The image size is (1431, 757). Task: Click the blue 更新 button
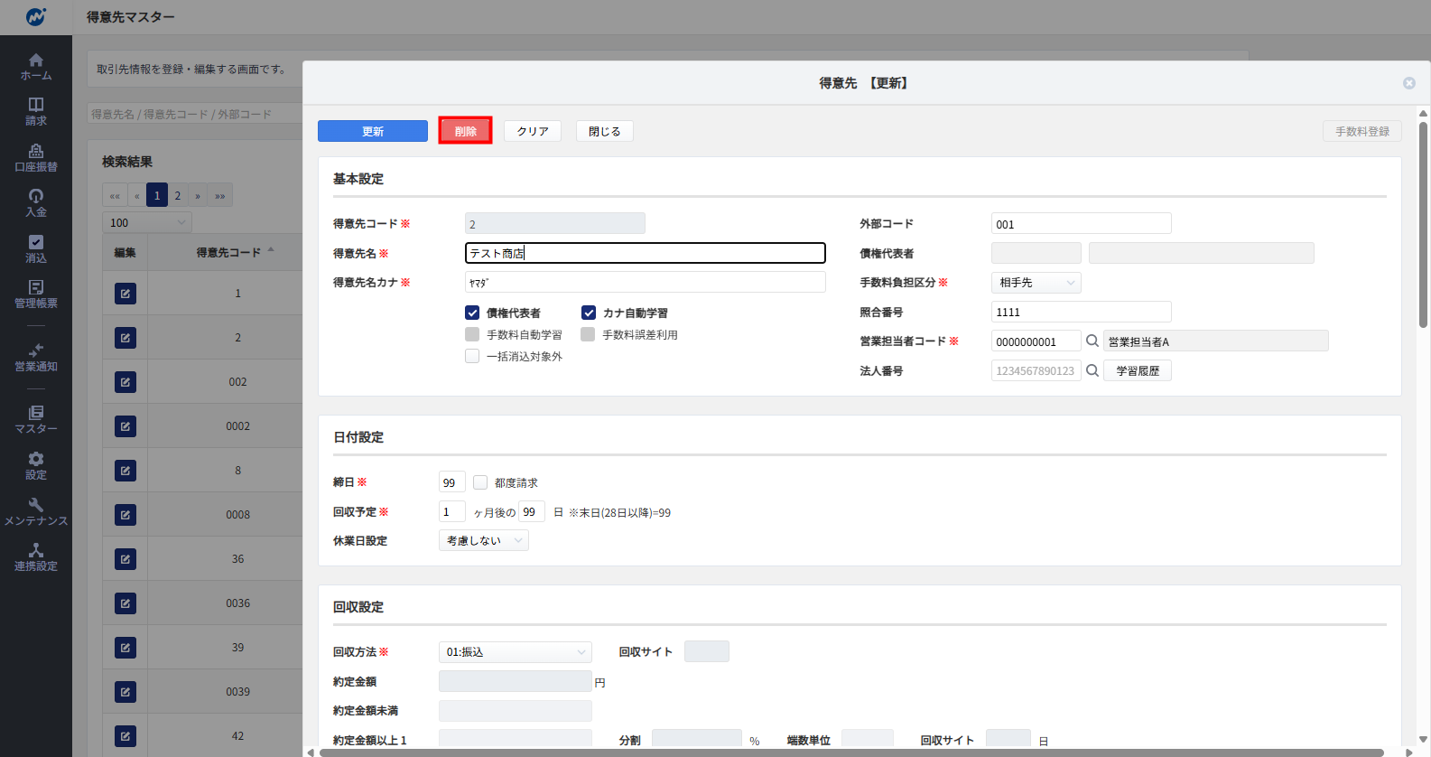(372, 131)
